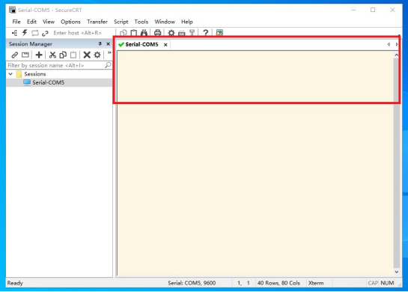Viewport: 408px width, 292px height.
Task: Click the public key agent icon
Action: point(192,33)
